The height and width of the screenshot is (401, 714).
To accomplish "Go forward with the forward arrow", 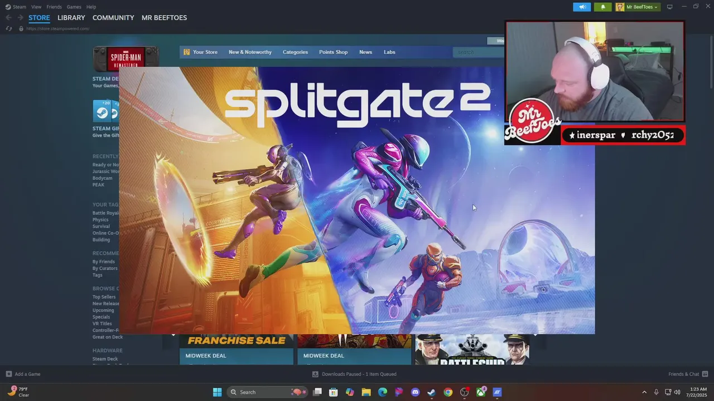I will (20, 18).
